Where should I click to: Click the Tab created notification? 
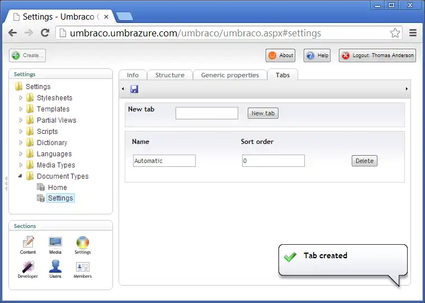point(343,260)
